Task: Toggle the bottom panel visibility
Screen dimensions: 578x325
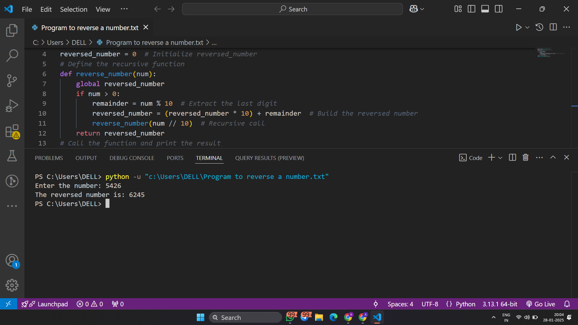Action: tap(485, 9)
